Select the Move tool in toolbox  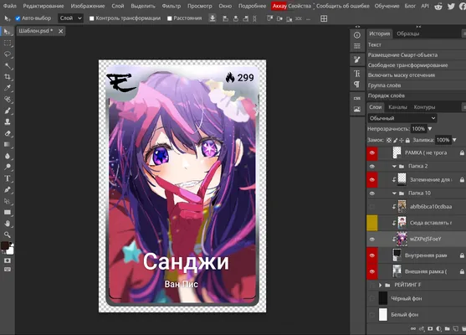[8, 32]
